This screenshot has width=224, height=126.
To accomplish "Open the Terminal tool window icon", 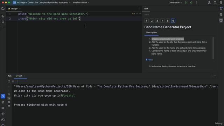I will (x=3, y=120).
